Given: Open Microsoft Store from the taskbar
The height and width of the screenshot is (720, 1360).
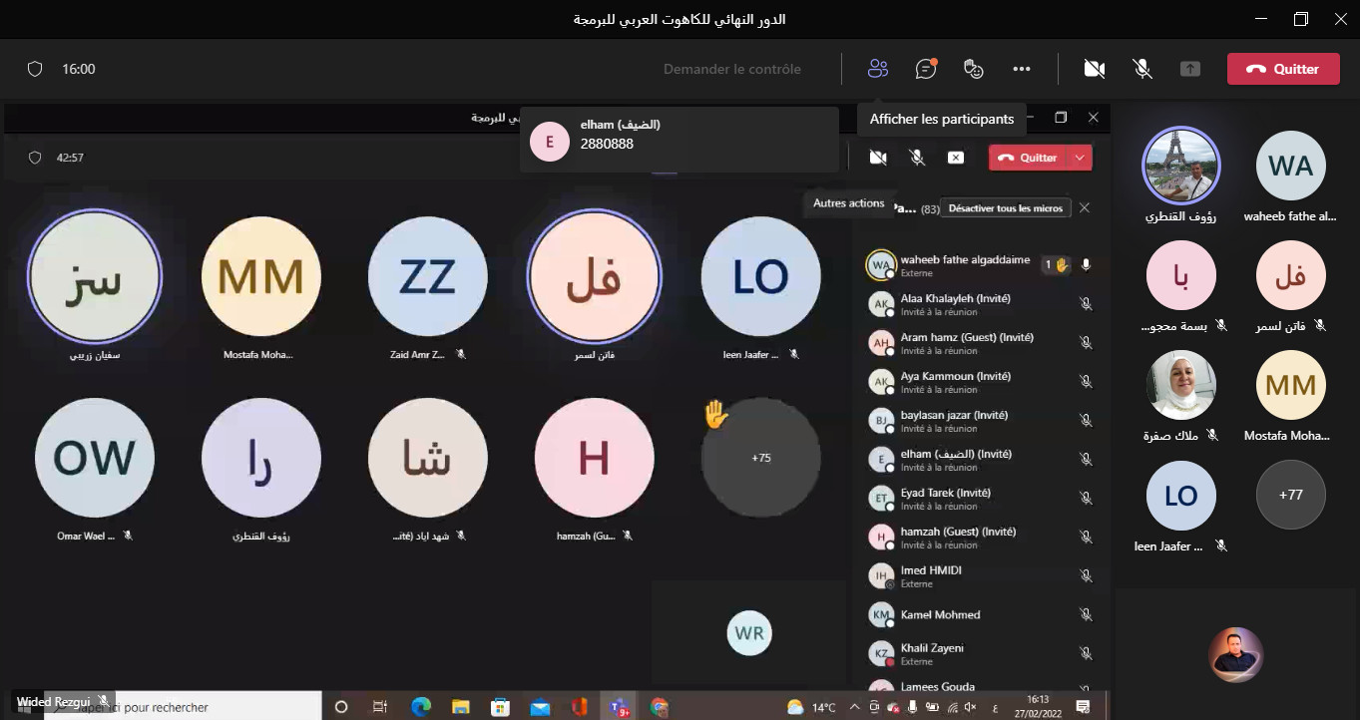Looking at the screenshot, I should click(x=500, y=707).
